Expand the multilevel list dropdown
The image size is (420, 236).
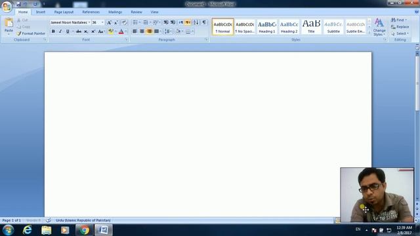[x=160, y=22]
